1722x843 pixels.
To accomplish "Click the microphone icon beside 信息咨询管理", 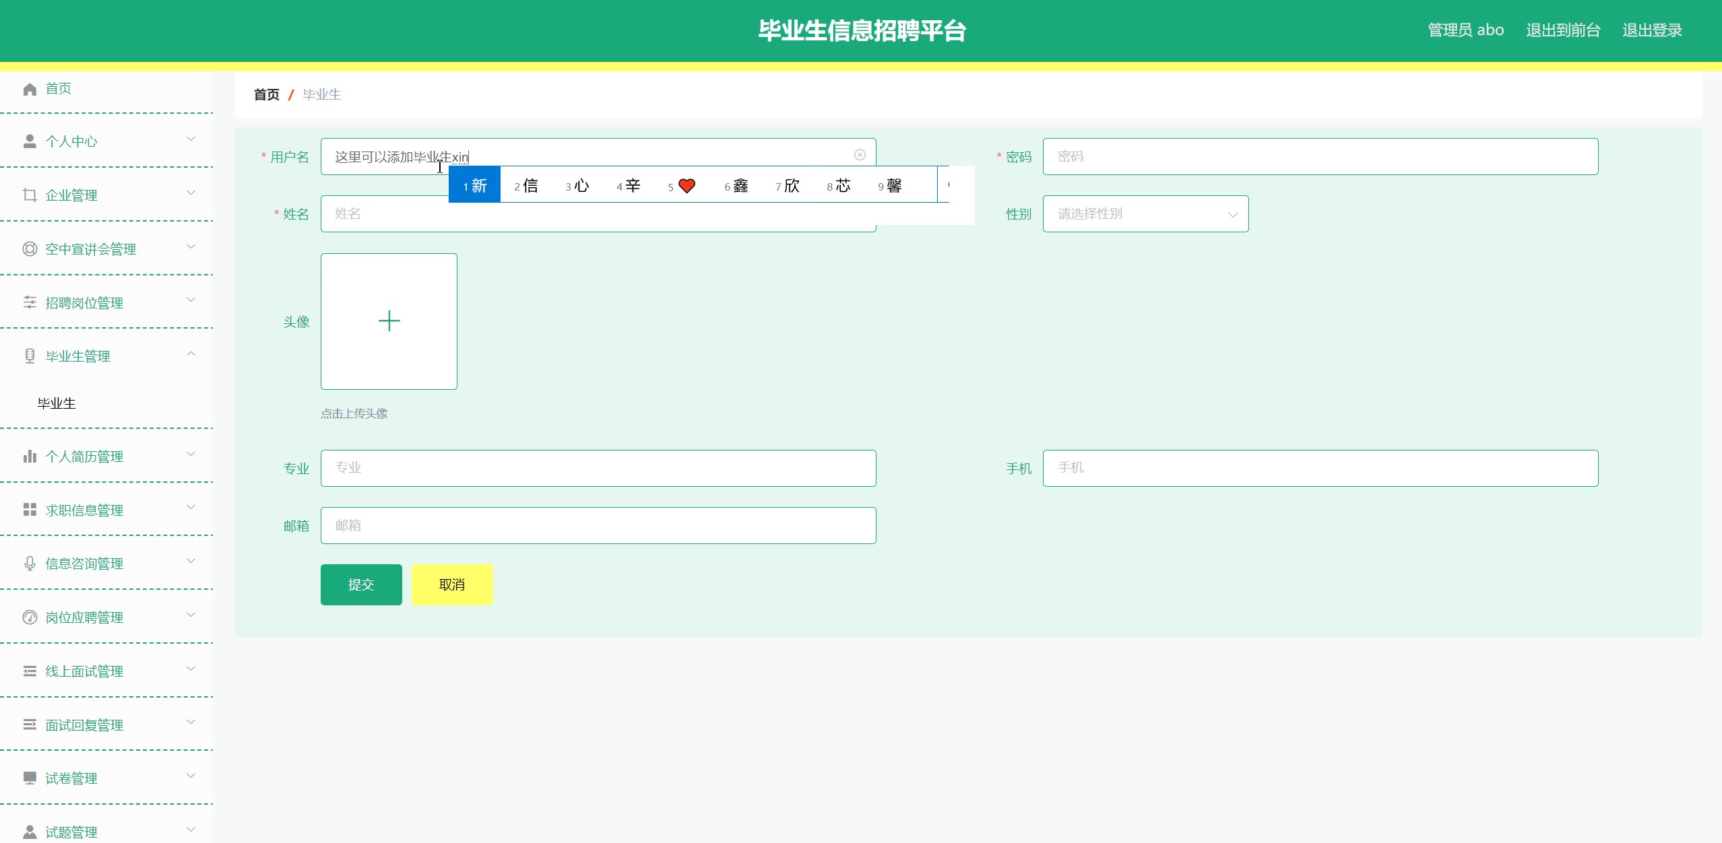I will (30, 564).
